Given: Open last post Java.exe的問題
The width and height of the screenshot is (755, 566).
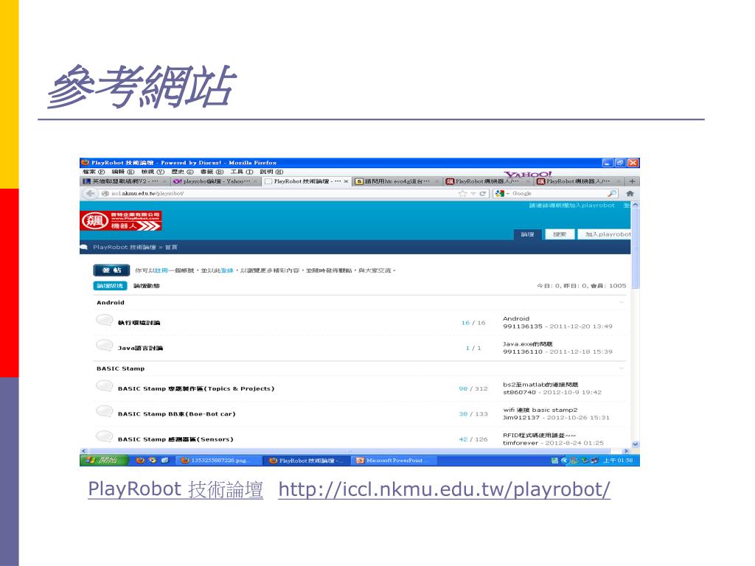Looking at the screenshot, I should pyautogui.click(x=528, y=344).
